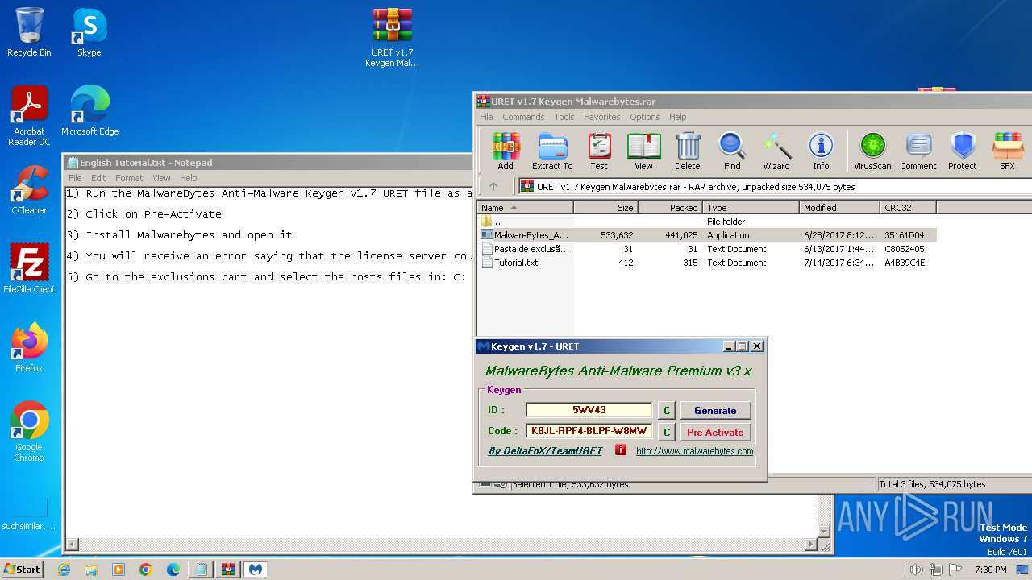Screen dimensions: 1032x580
Task: Click the VirusScan toolbar icon
Action: tap(872, 151)
